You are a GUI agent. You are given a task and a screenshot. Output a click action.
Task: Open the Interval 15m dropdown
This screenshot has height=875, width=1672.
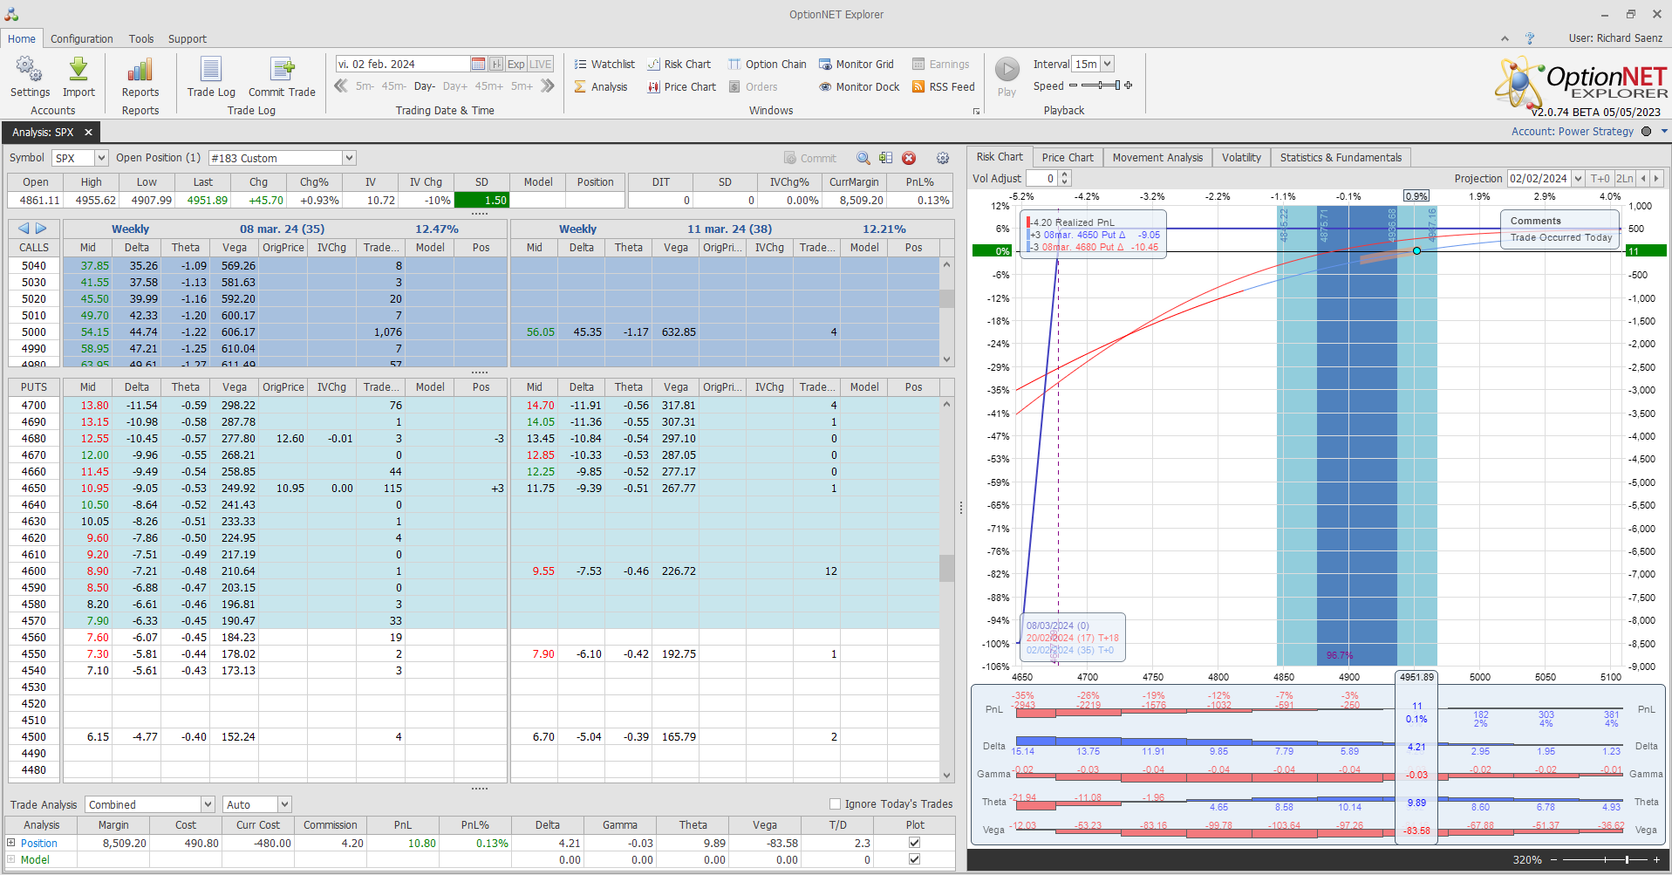tap(1107, 64)
